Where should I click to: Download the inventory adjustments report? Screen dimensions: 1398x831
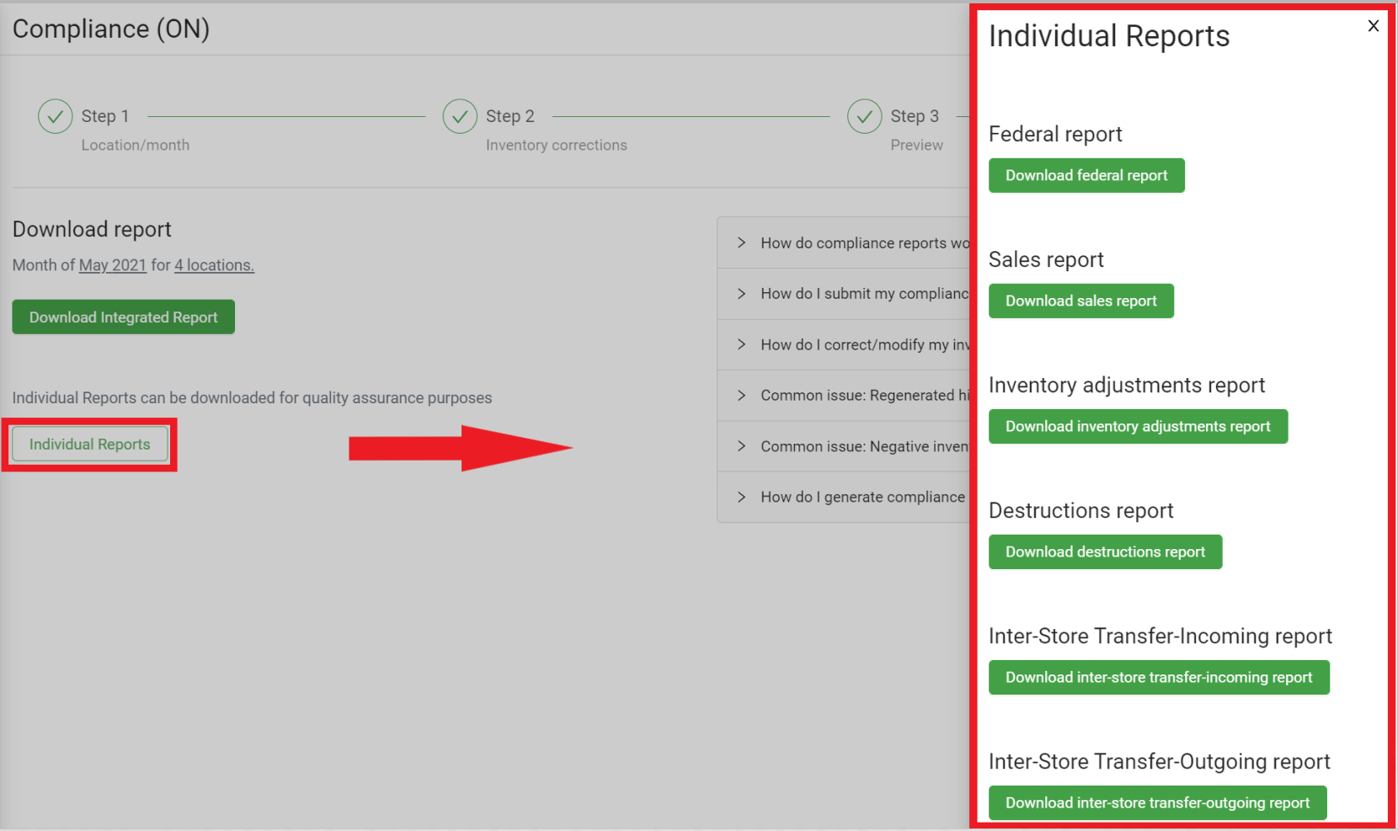coord(1138,427)
